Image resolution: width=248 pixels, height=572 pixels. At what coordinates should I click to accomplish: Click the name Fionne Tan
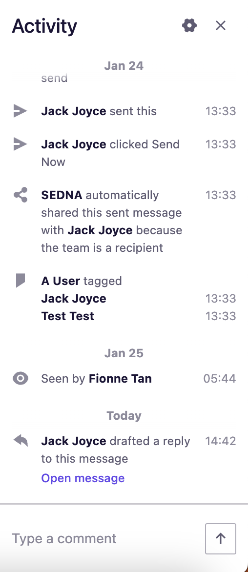click(x=121, y=379)
